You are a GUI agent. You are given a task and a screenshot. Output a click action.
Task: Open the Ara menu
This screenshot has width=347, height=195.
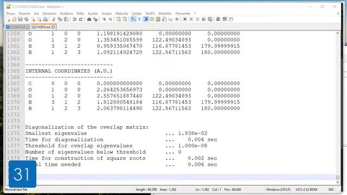36,14
